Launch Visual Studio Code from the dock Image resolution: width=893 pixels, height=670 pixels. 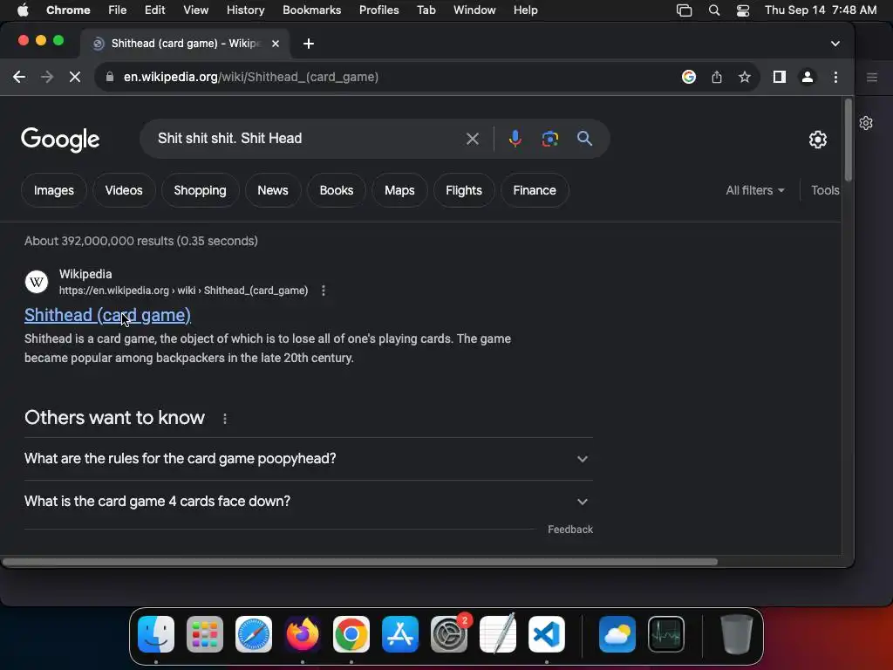tap(547, 634)
